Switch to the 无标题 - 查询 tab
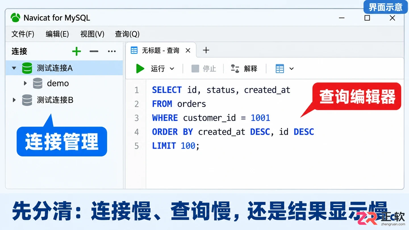Image resolution: width=409 pixels, height=230 pixels. coord(160,51)
